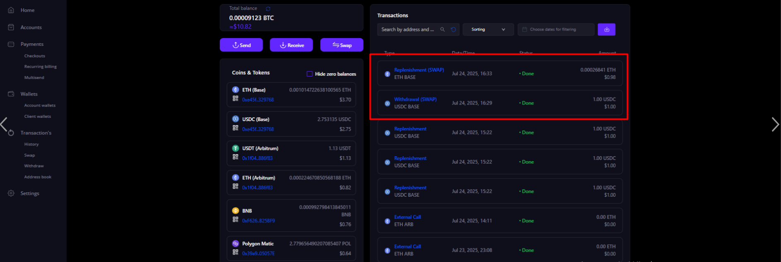
Task: Open Settings from the sidebar
Action: point(30,193)
